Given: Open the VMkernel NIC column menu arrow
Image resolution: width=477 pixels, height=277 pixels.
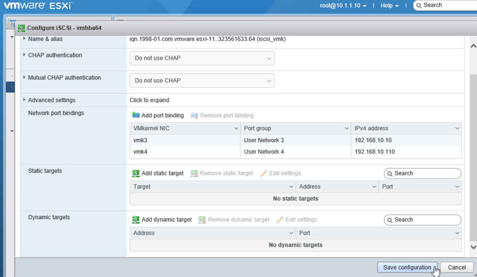Looking at the screenshot, I should click(x=236, y=128).
